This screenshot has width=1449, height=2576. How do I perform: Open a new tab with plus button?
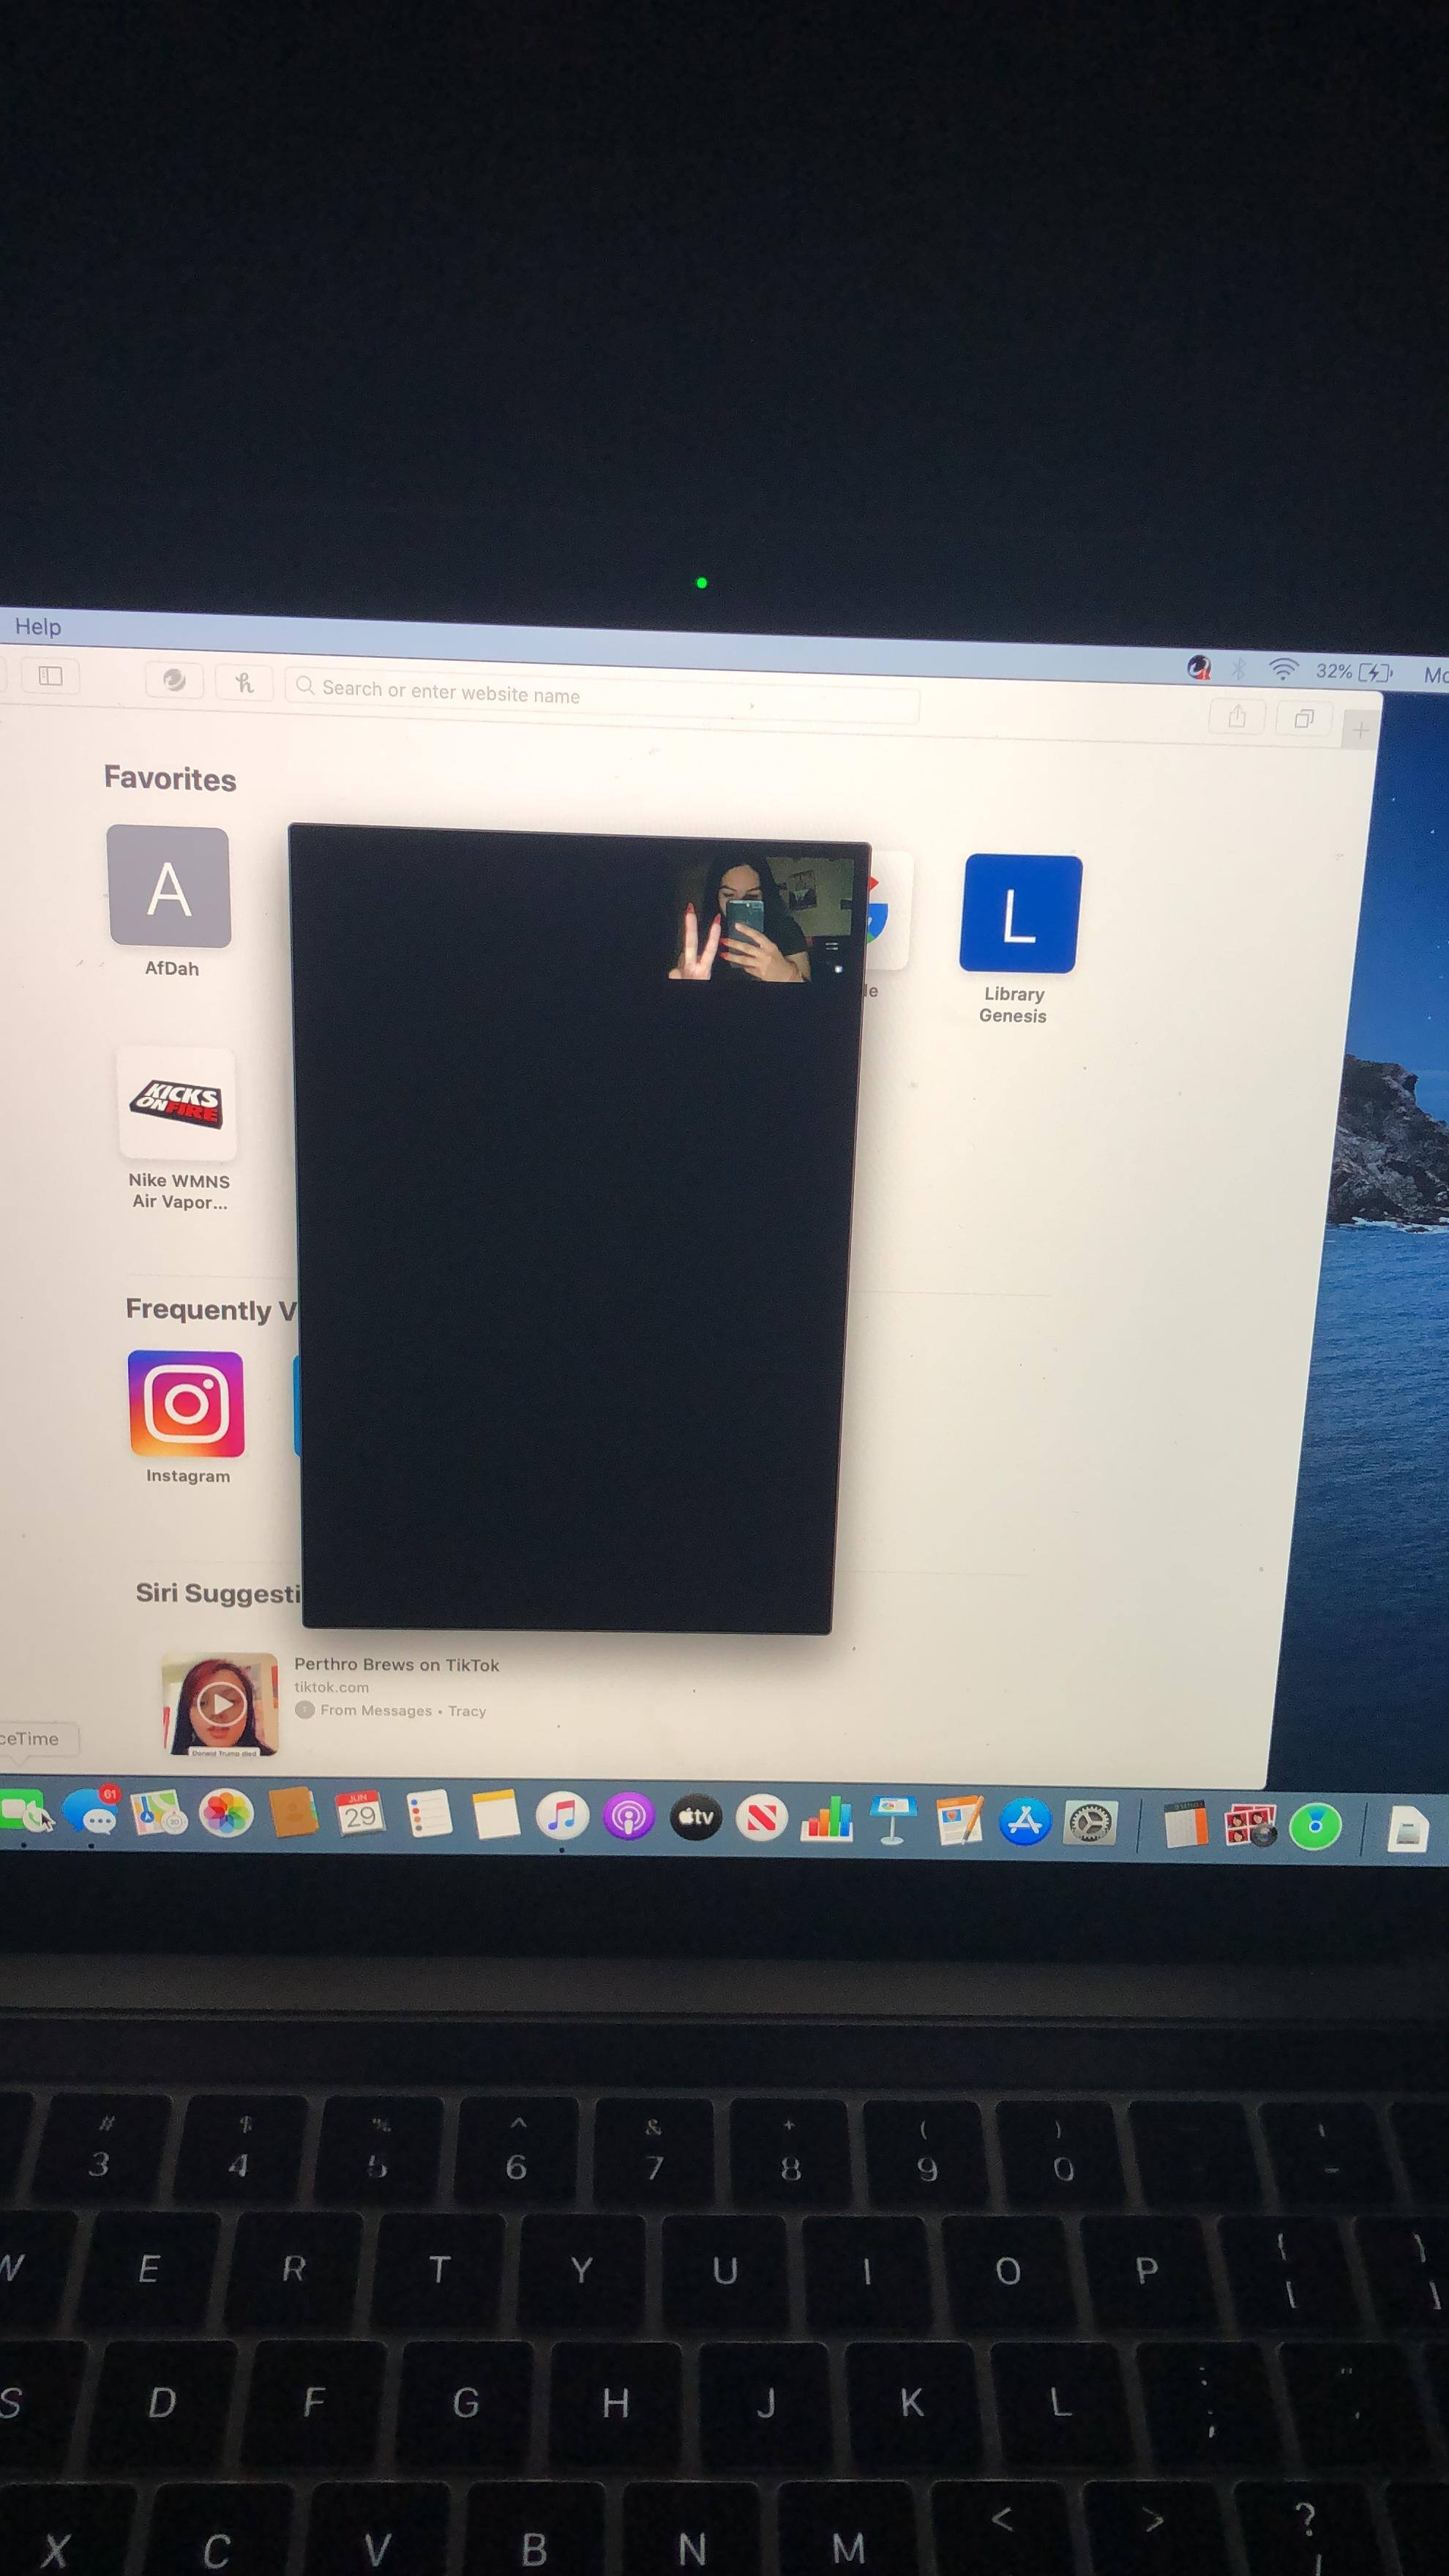[1360, 731]
